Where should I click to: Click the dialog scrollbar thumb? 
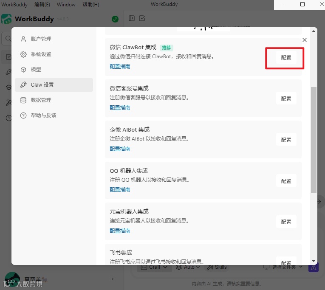(x=314, y=140)
